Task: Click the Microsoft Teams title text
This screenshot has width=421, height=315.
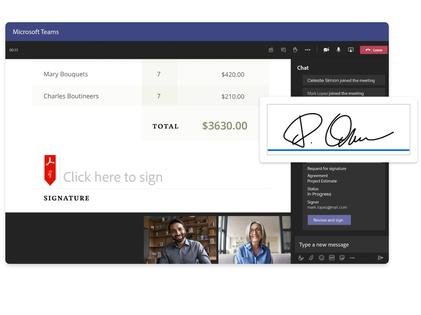Action: 36,32
